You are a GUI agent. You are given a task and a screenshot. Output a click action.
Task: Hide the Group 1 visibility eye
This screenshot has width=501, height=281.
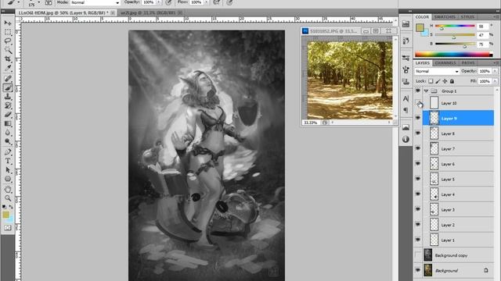click(418, 91)
